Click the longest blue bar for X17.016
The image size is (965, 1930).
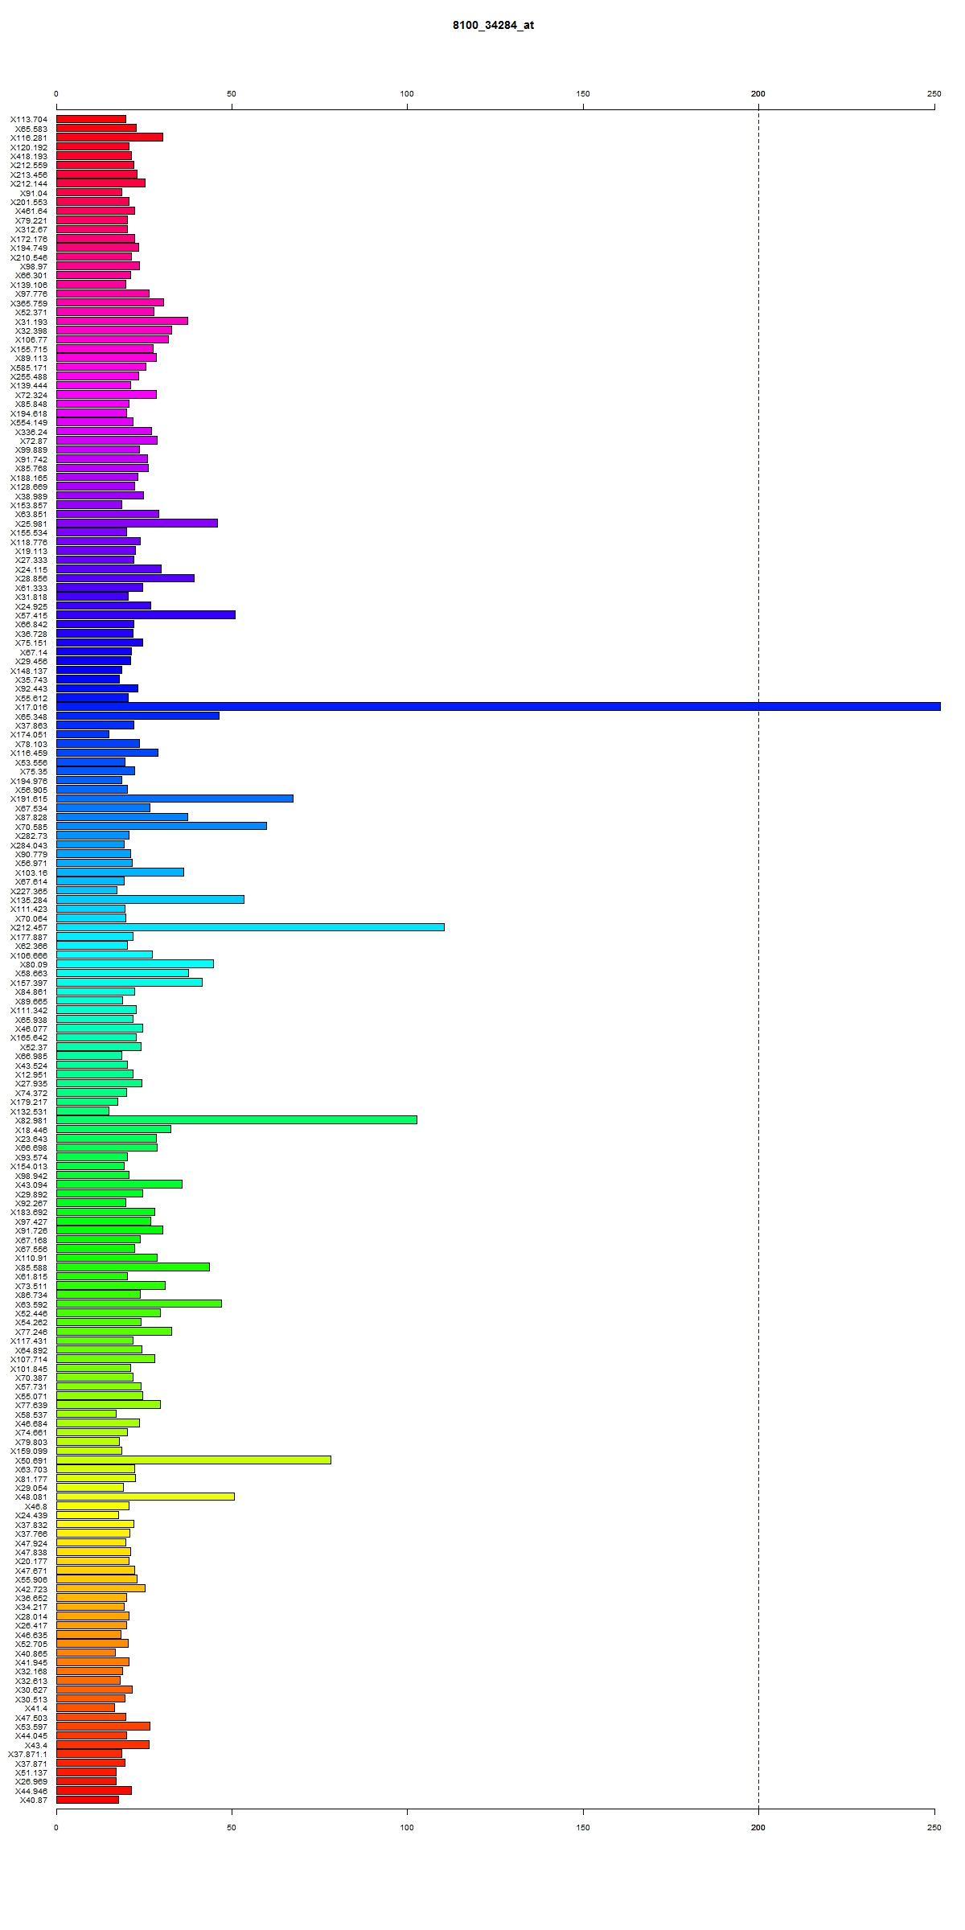click(499, 707)
